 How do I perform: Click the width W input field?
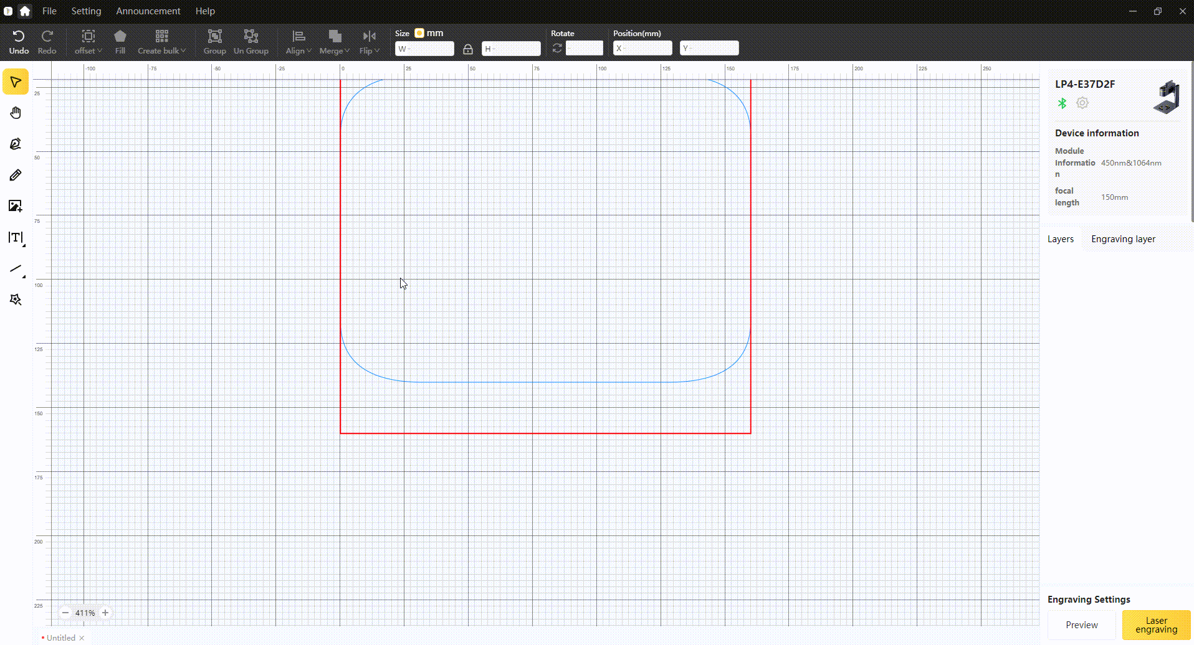click(x=424, y=49)
